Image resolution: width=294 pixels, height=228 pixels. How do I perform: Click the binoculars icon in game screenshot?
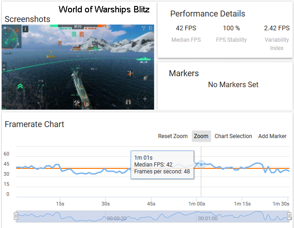(128, 102)
